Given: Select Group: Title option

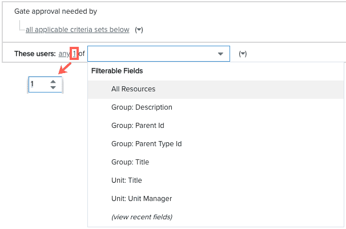Looking at the screenshot, I should click(216, 162).
